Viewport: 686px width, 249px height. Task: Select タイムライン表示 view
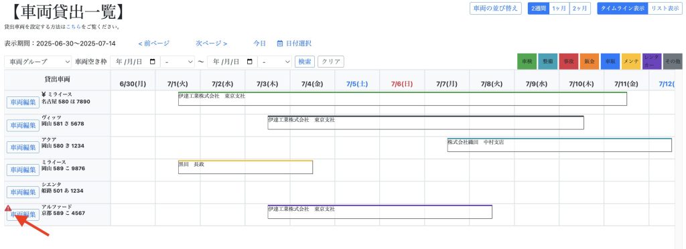coord(622,8)
